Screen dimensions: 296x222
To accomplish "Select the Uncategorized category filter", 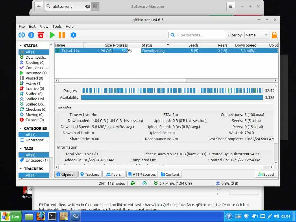I will (34, 140).
